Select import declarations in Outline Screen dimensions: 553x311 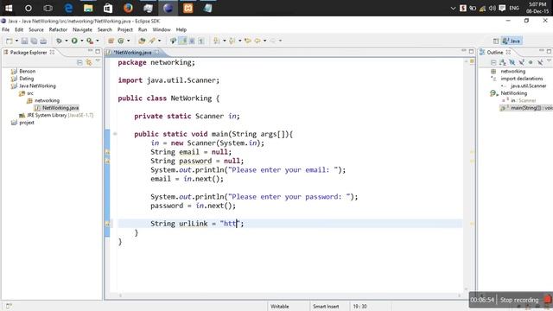(522, 79)
